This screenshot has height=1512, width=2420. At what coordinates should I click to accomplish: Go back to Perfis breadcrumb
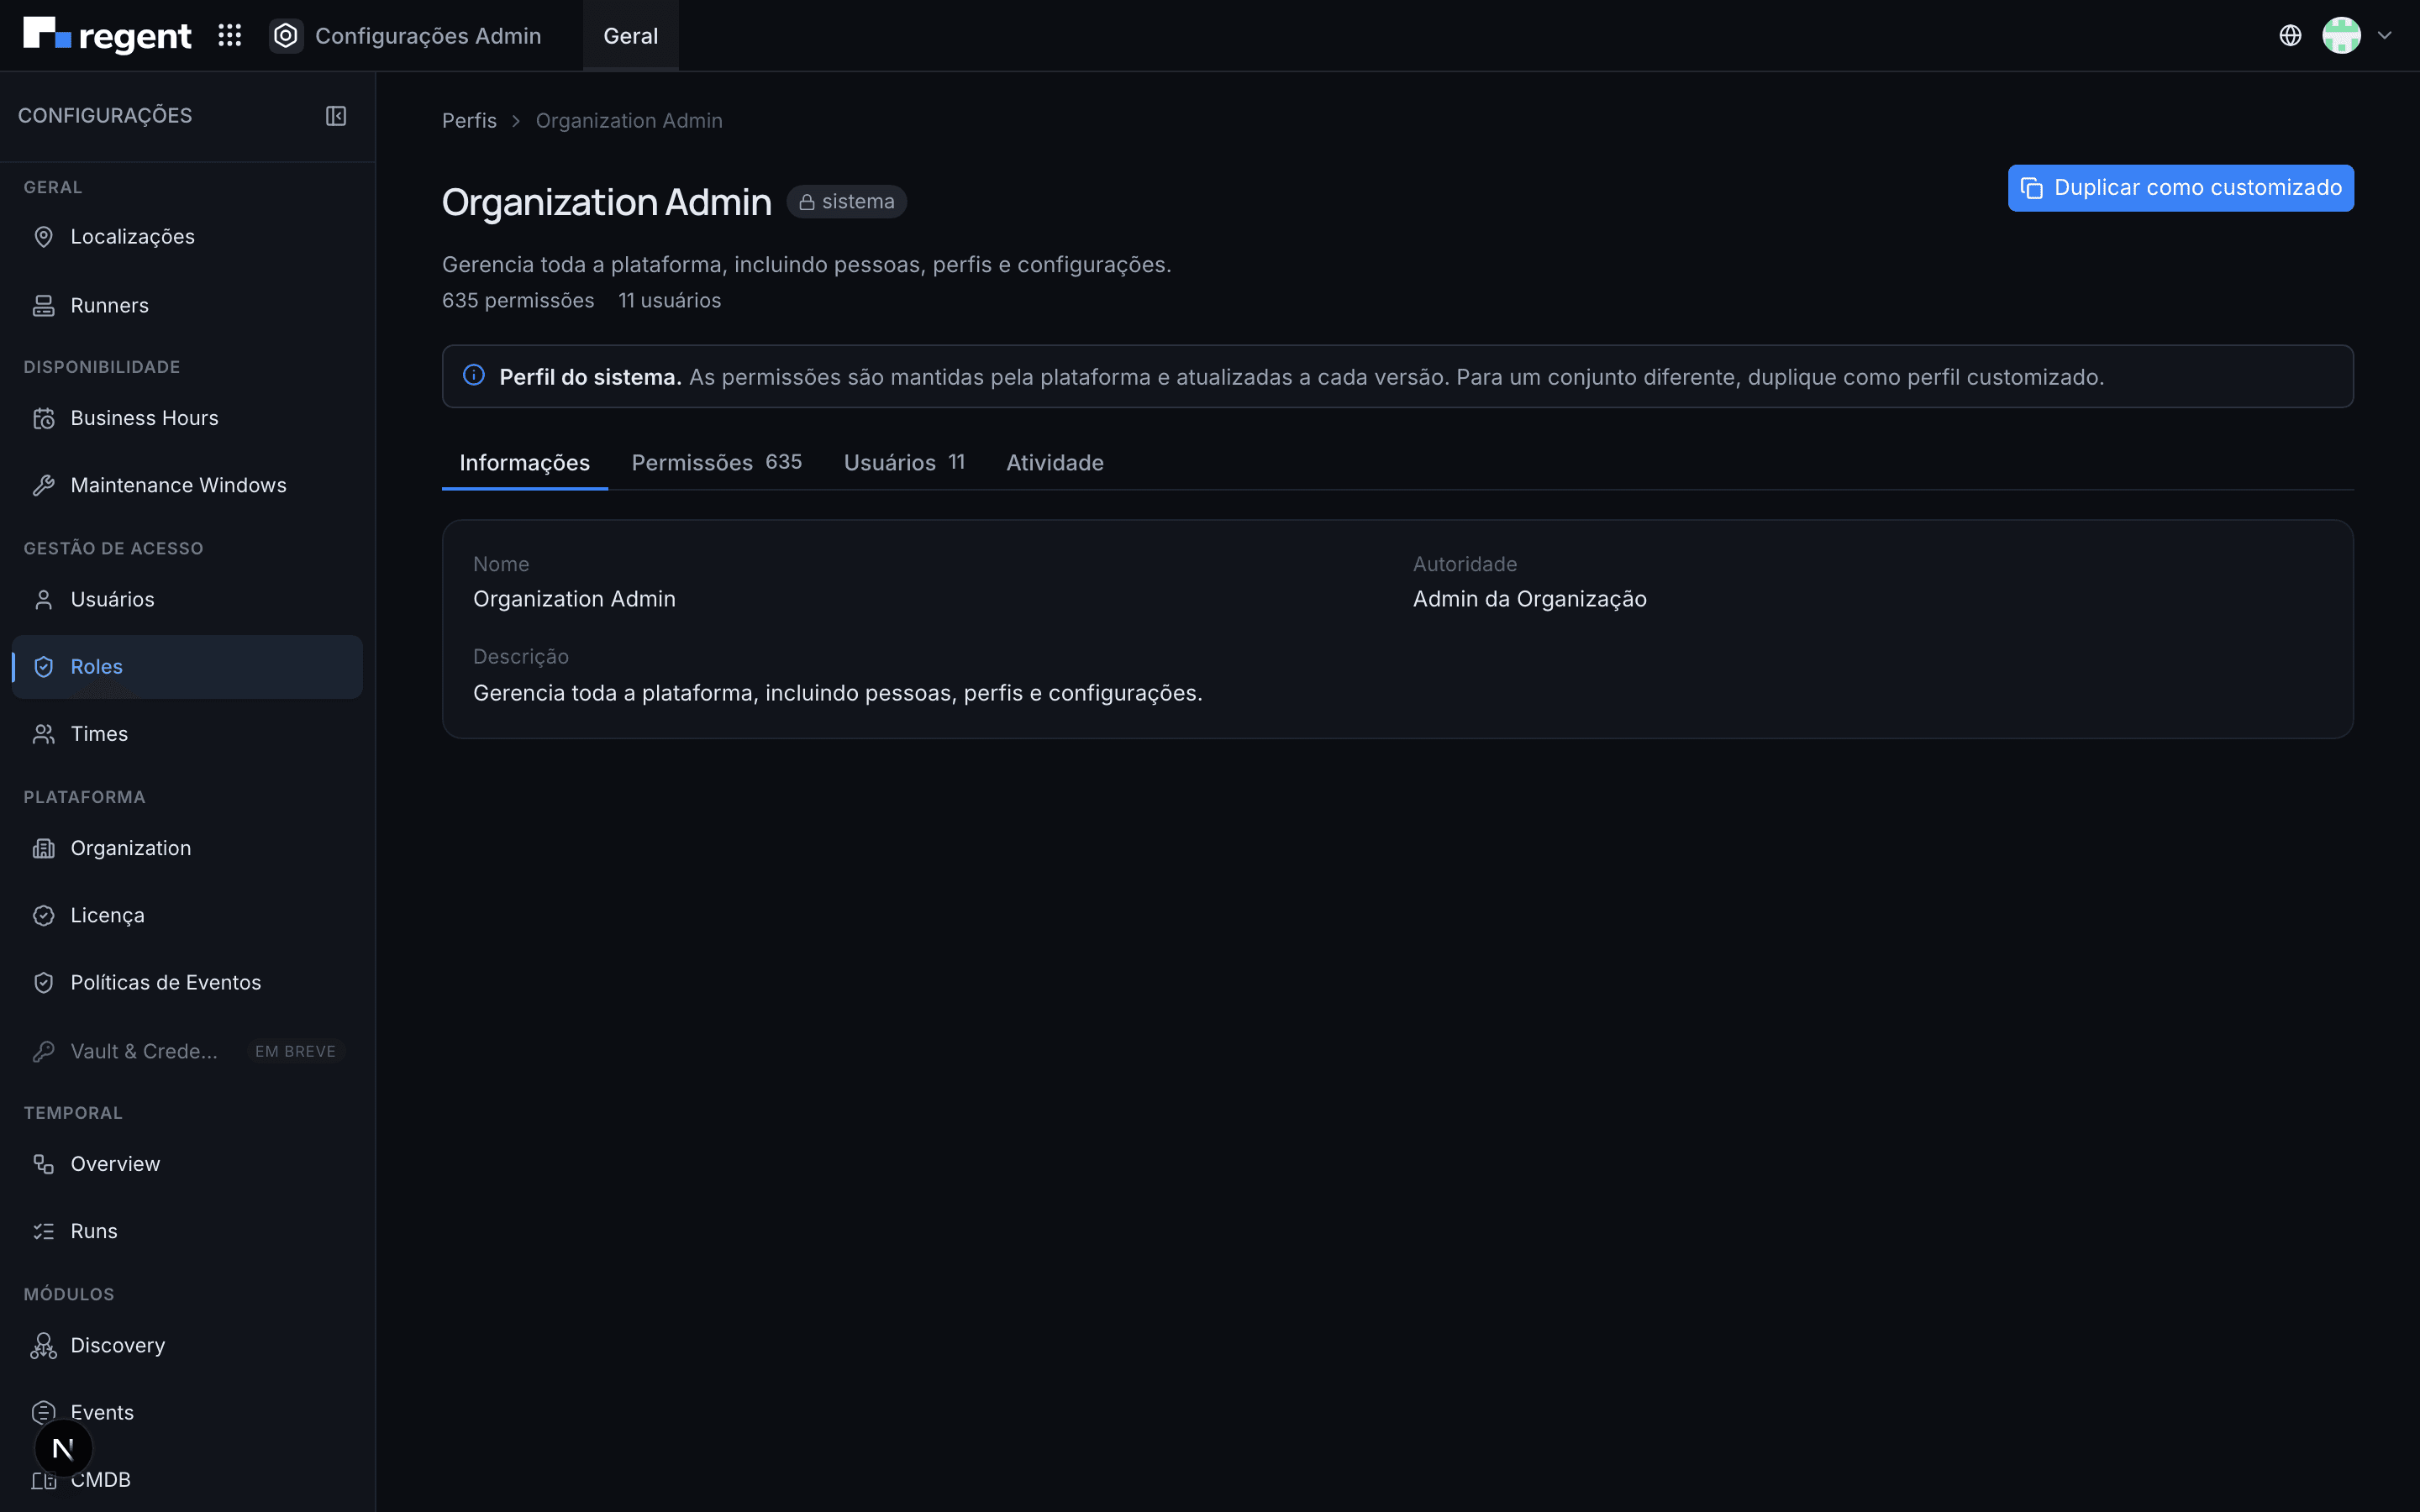click(x=469, y=121)
